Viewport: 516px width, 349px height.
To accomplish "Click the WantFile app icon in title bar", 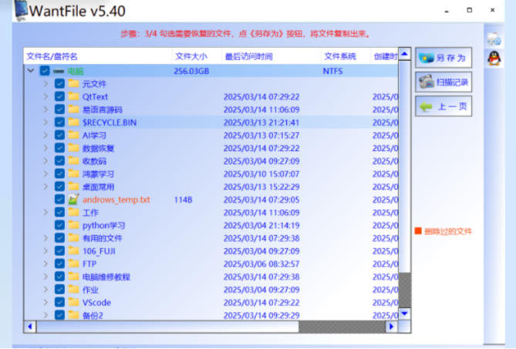I will point(21,10).
